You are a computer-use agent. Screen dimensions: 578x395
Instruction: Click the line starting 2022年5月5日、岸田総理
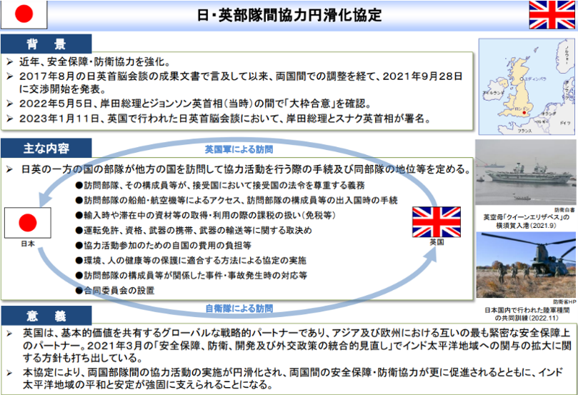coord(195,104)
